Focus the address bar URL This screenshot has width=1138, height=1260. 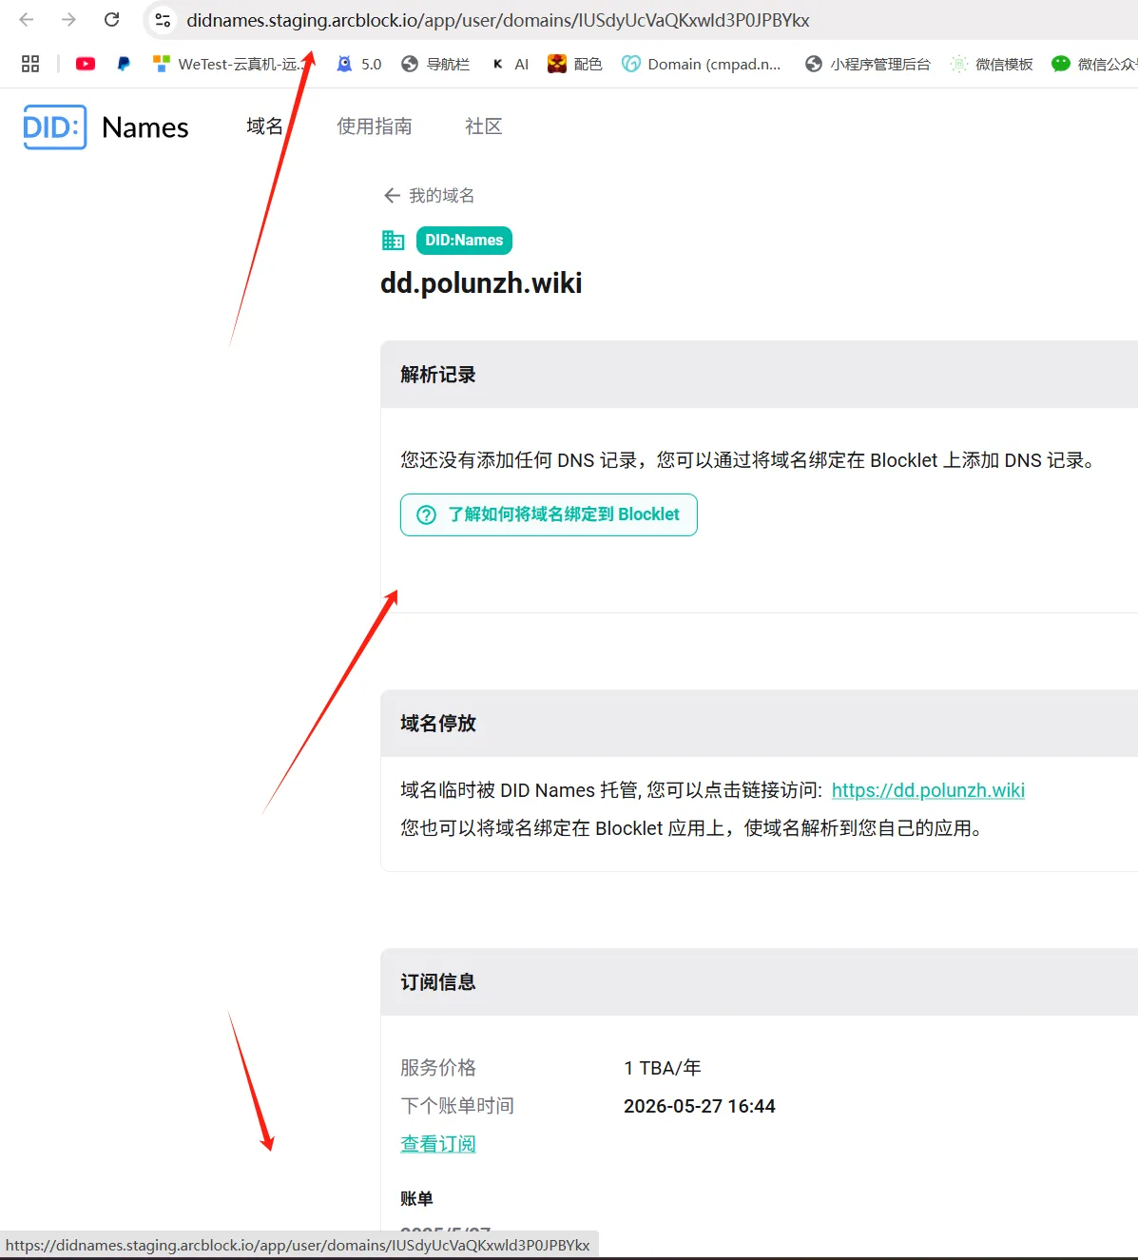(498, 20)
